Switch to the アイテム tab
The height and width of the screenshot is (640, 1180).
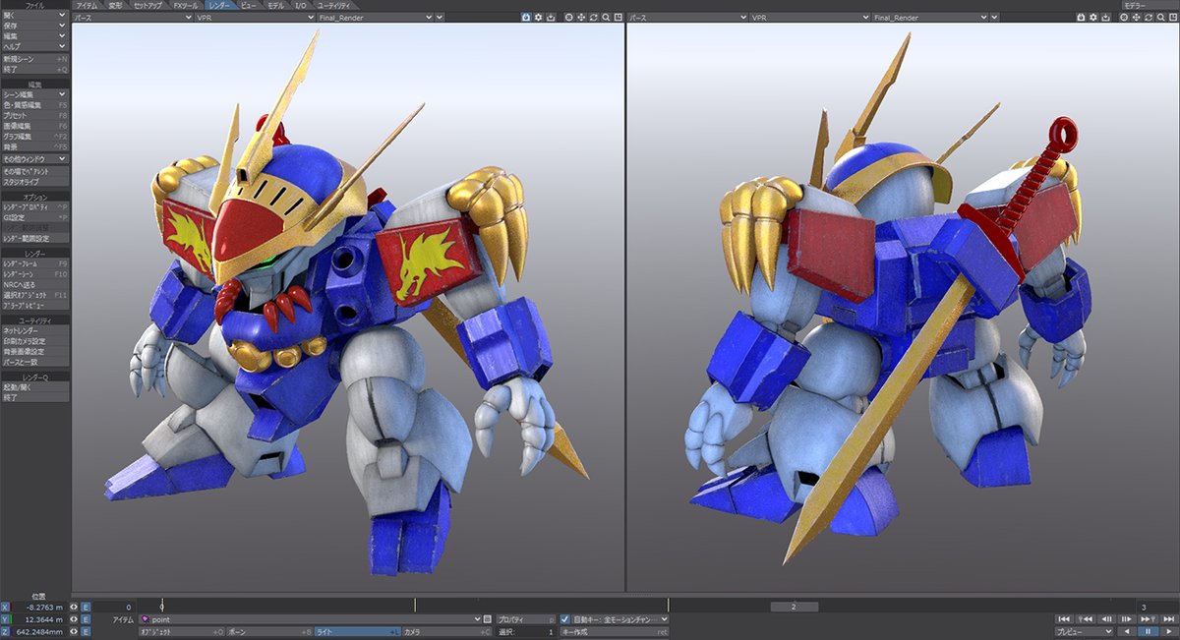88,5
